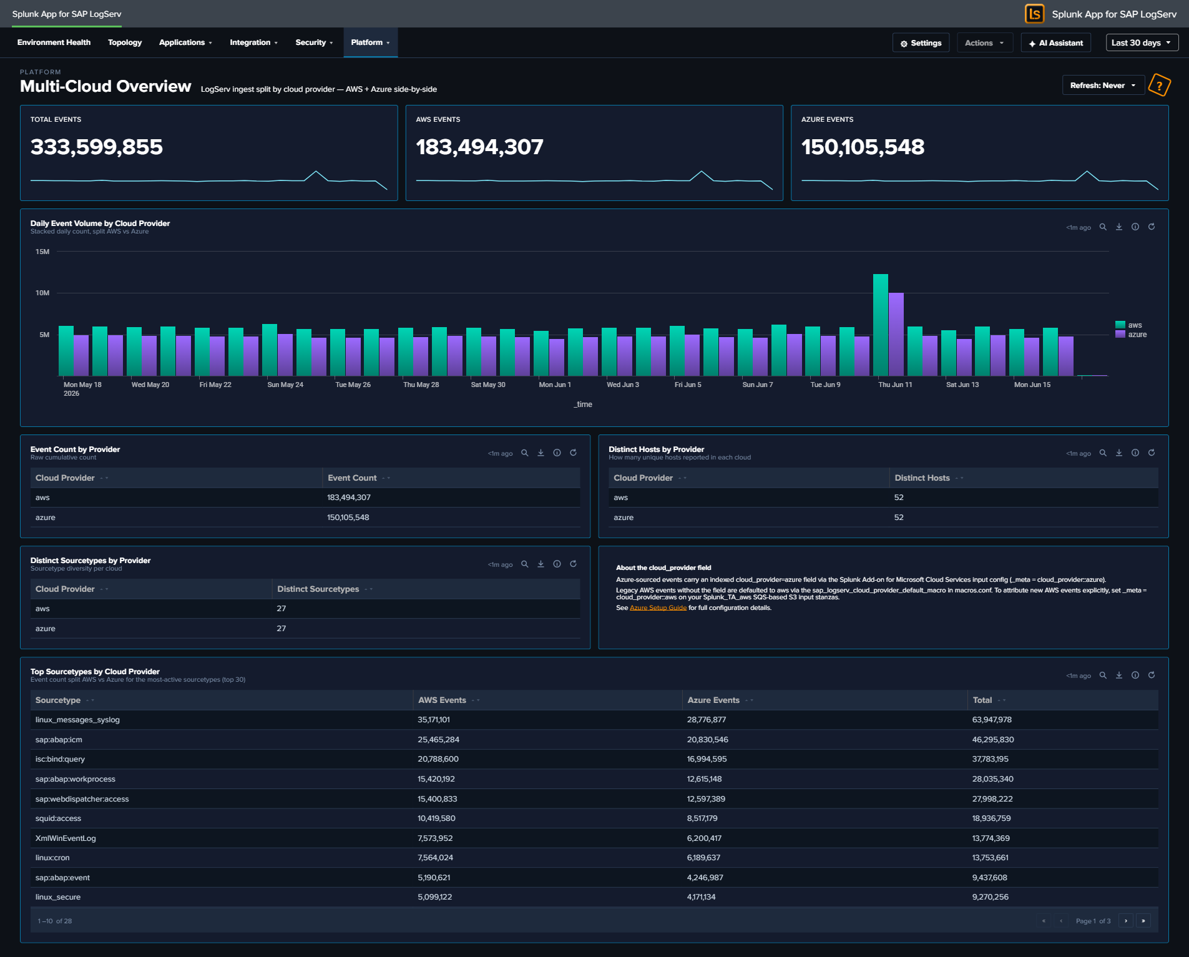Jump to last page of sourcetypes table

[1143, 921]
